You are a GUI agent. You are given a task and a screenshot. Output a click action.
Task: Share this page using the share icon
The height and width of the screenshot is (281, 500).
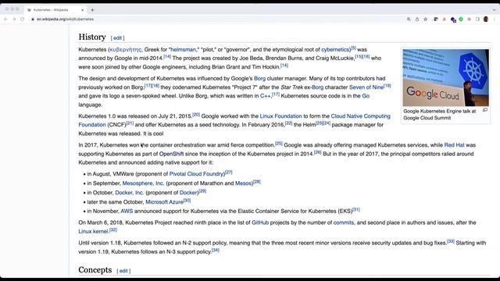417,19
